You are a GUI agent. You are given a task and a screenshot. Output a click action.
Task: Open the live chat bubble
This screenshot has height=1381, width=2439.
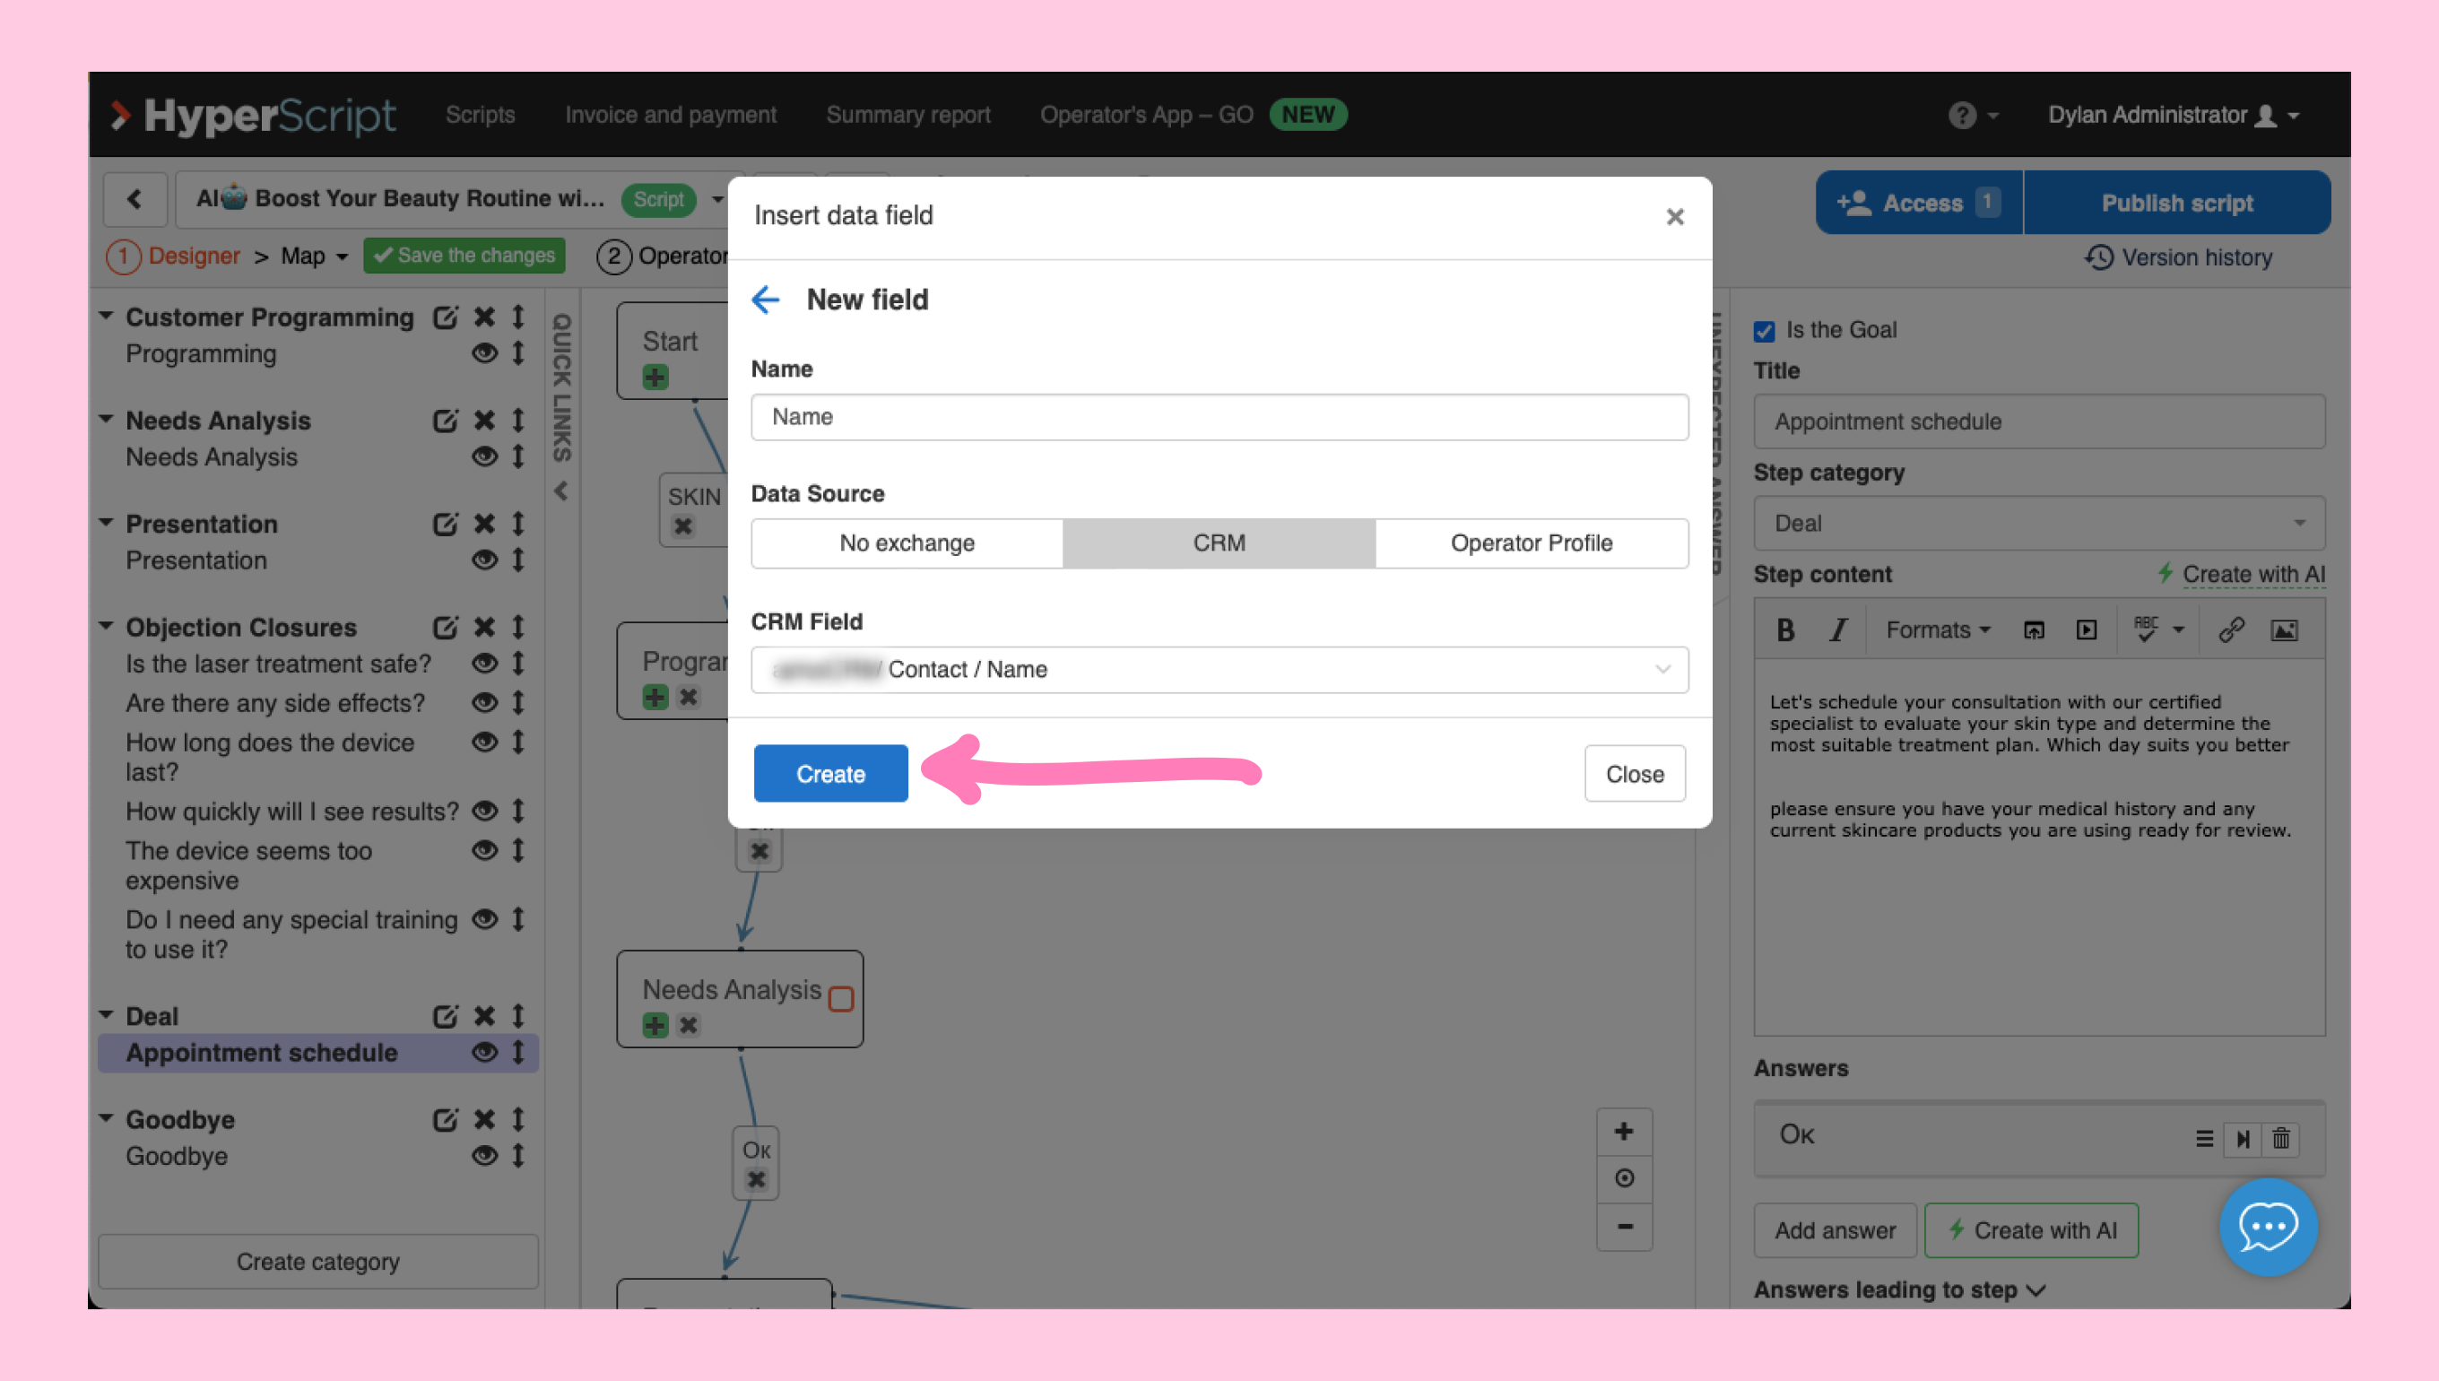[2268, 1227]
